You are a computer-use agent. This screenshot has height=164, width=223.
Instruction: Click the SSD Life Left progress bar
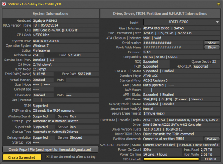tap(171, 159)
